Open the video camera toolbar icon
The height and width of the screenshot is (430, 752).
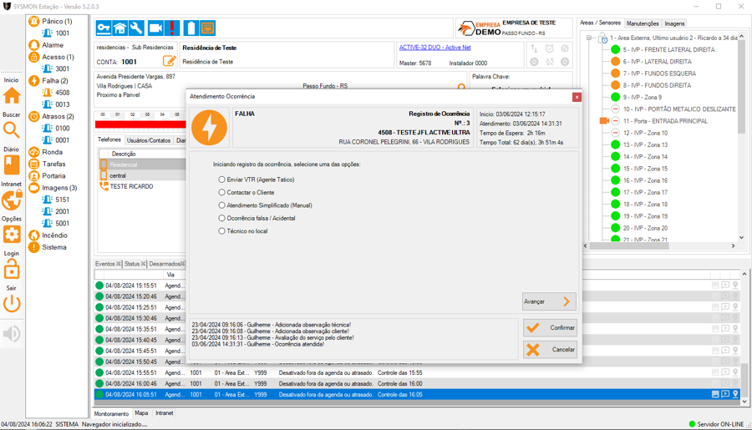[155, 28]
